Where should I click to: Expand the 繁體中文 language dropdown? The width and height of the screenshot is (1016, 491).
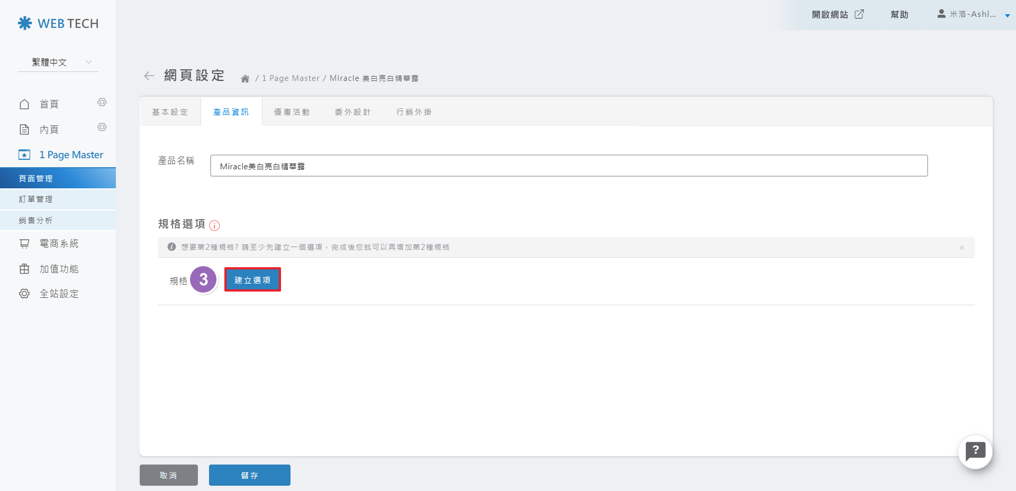coord(58,62)
